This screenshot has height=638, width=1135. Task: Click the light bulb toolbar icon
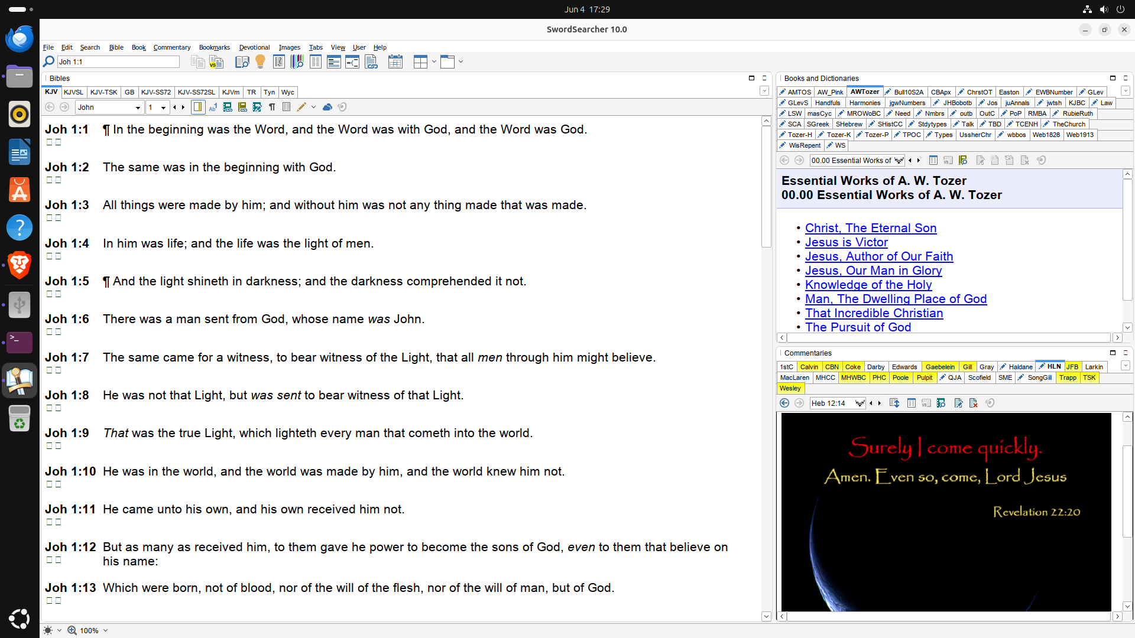click(260, 61)
